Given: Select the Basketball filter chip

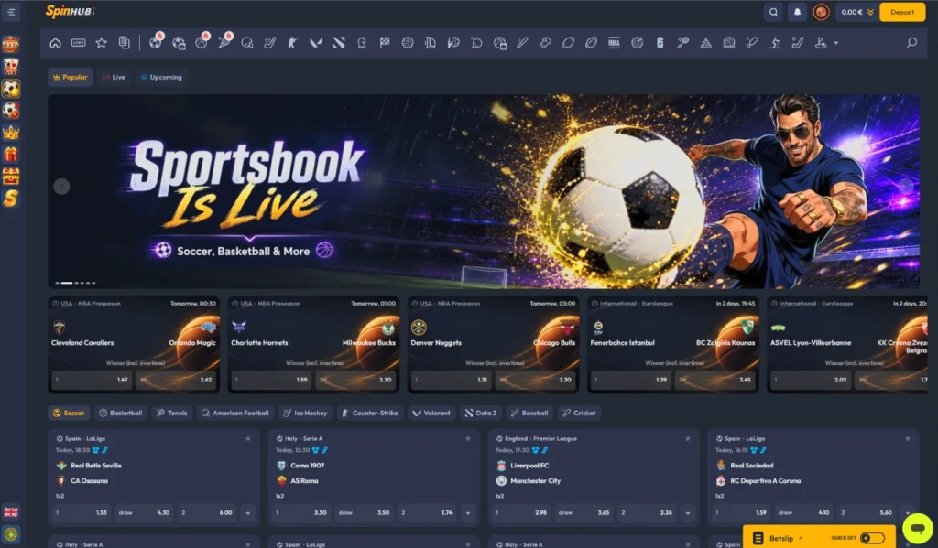Looking at the screenshot, I should (121, 413).
